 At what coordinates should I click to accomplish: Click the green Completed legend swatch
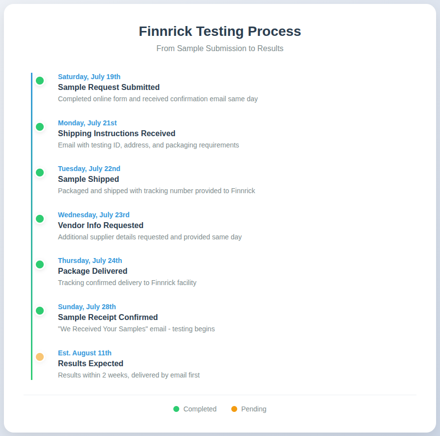coord(176,409)
